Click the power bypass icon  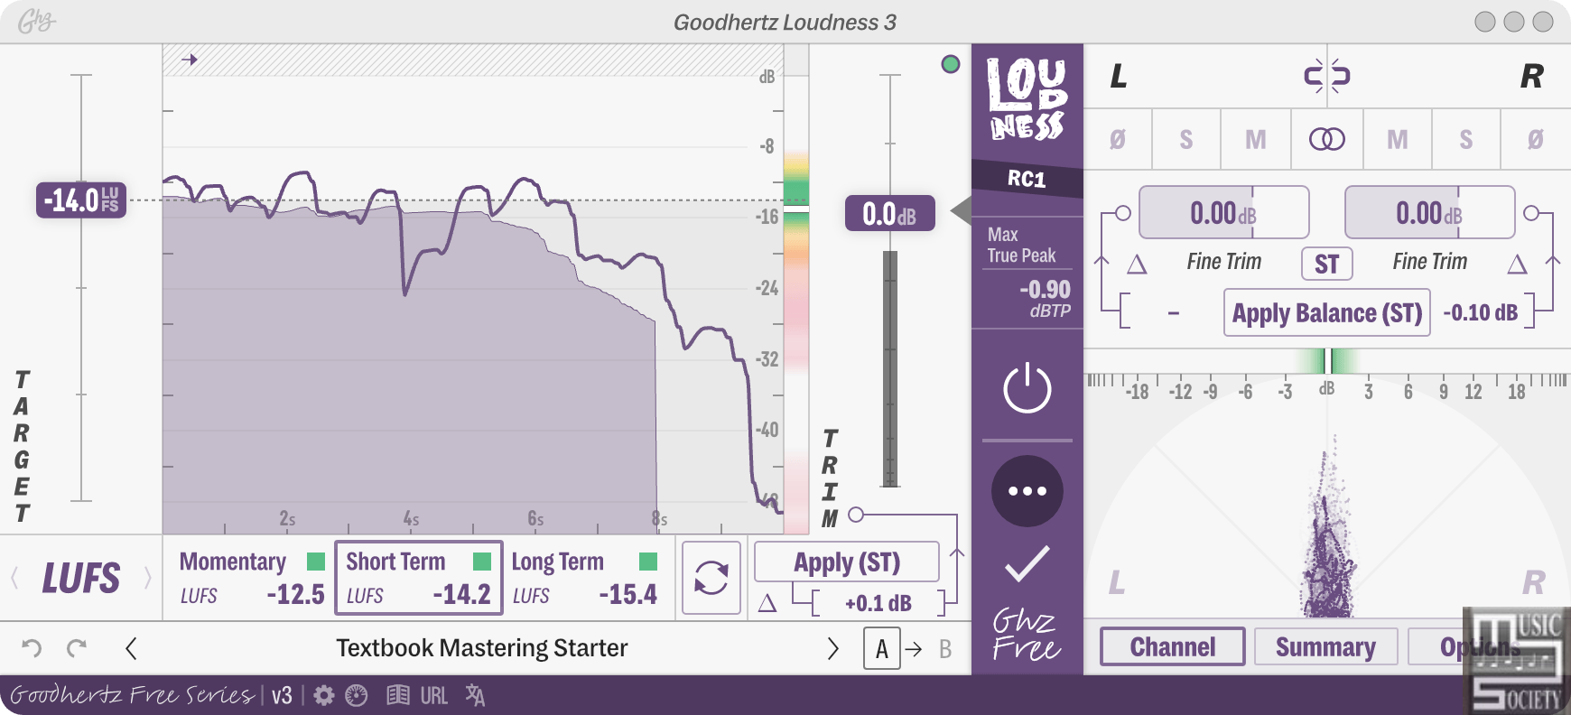(x=1027, y=389)
